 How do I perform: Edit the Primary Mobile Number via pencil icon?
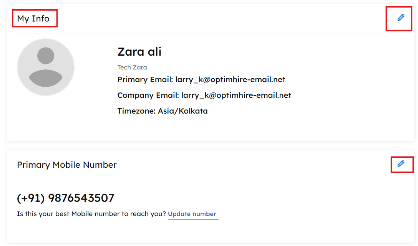pos(401,164)
